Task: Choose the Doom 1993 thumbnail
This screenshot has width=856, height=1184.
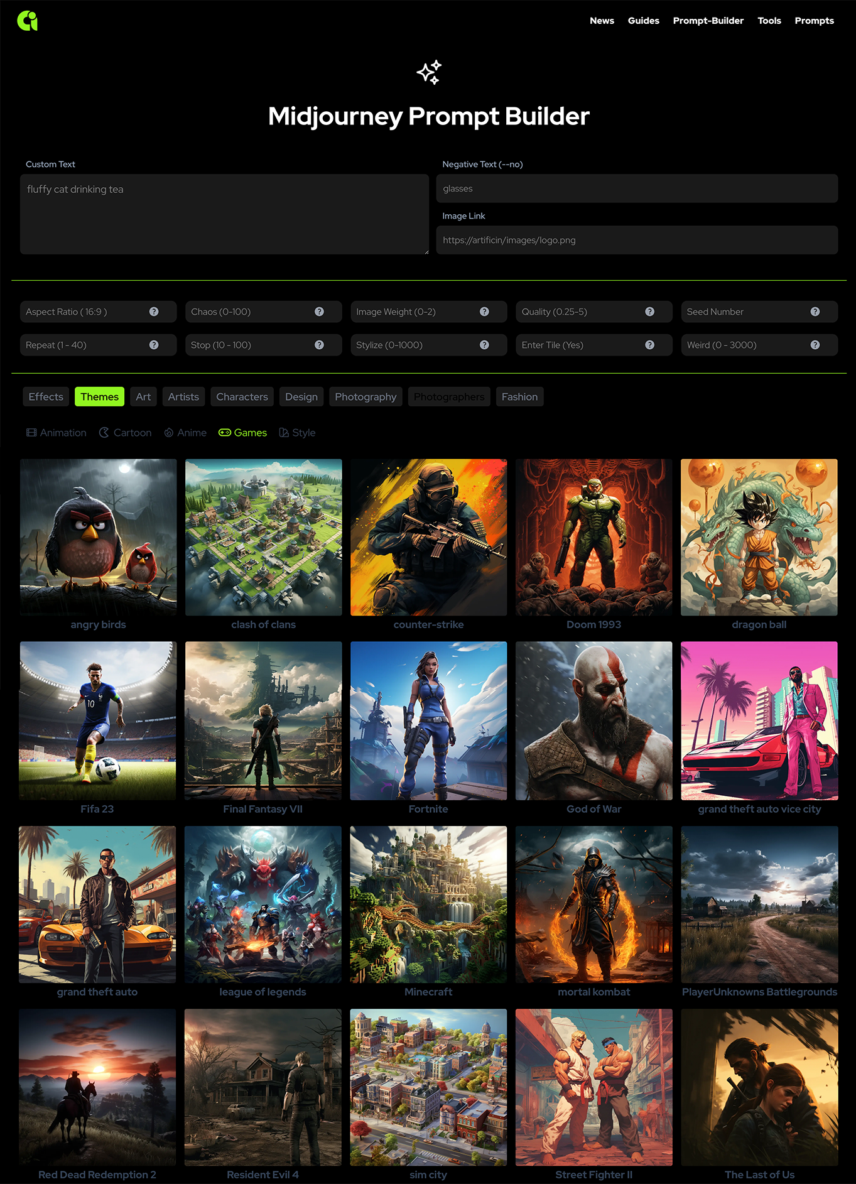Action: point(593,537)
